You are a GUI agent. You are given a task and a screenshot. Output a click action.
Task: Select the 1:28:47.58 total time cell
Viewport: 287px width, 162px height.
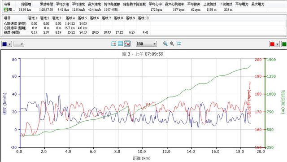46,9
